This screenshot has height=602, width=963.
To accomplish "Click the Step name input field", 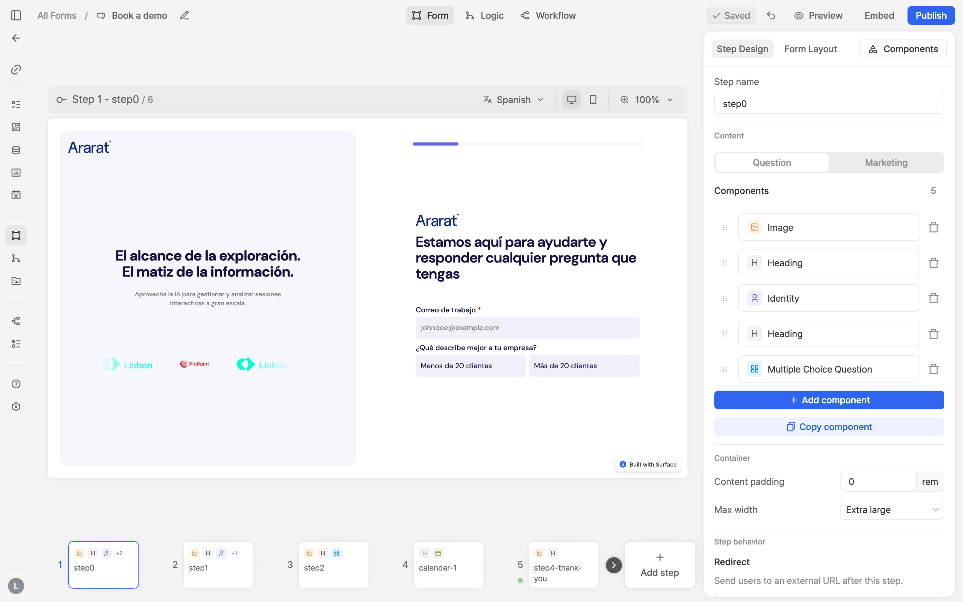I will (x=829, y=104).
